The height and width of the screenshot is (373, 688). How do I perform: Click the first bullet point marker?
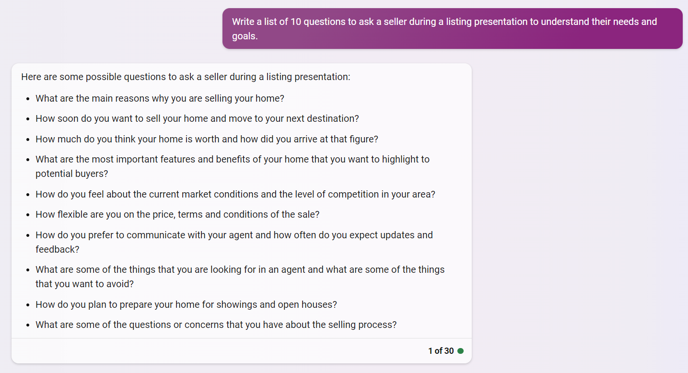[x=27, y=98]
